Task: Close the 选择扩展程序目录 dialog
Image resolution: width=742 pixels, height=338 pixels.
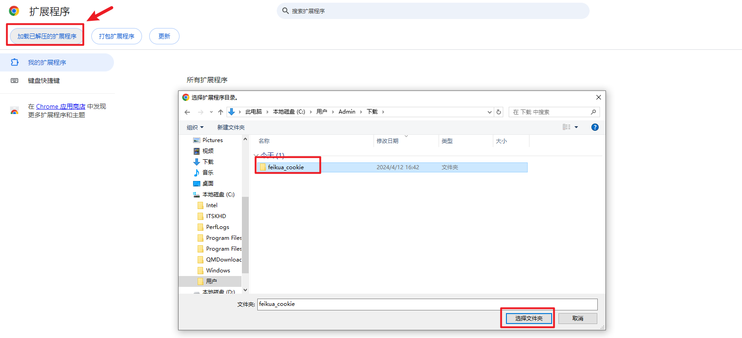Action: click(598, 97)
